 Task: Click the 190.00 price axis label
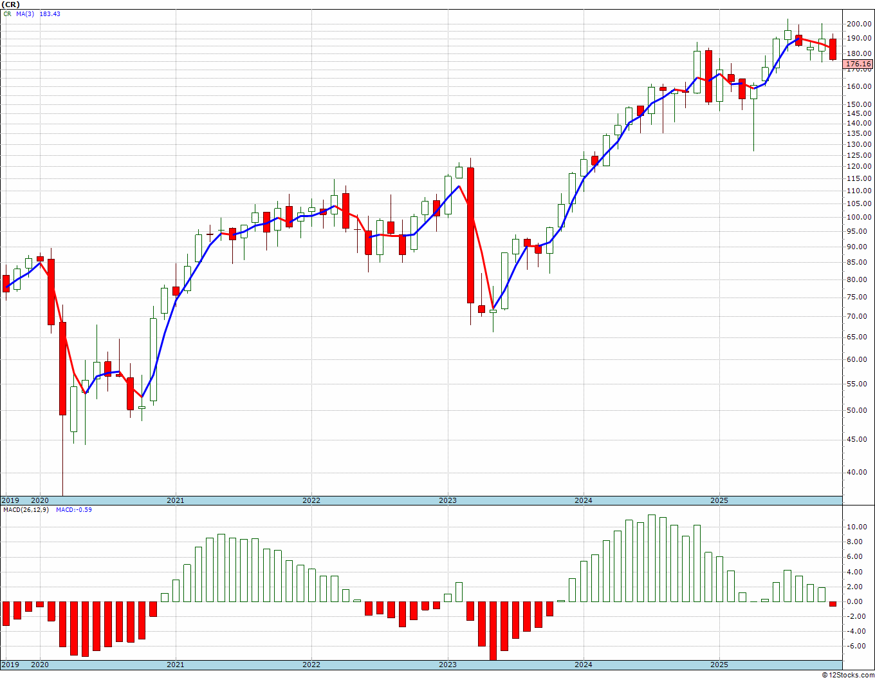[860, 39]
